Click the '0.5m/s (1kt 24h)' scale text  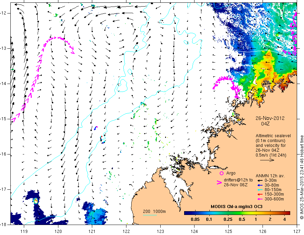(x=271, y=155)
